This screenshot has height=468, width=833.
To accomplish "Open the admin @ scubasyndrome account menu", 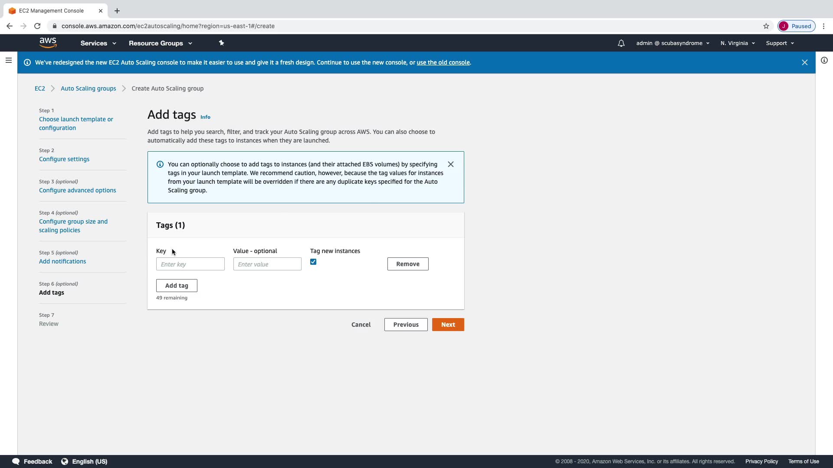I will (x=672, y=43).
